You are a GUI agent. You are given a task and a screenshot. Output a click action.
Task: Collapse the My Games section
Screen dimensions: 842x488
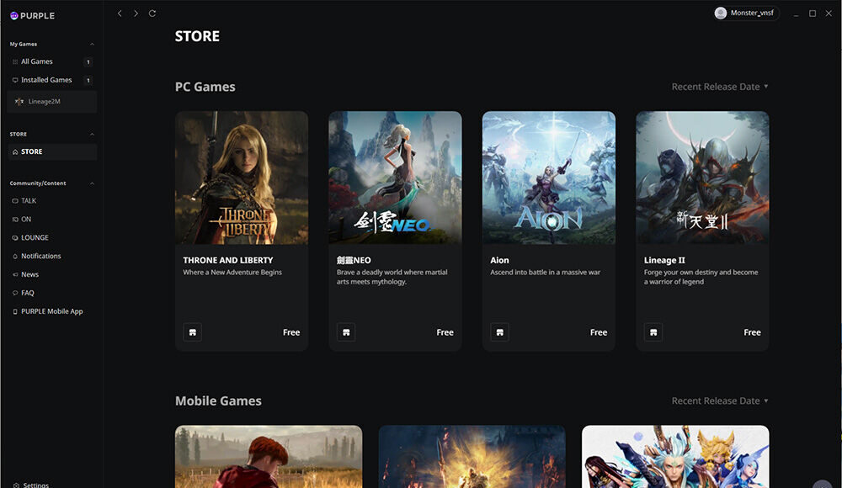coord(92,44)
